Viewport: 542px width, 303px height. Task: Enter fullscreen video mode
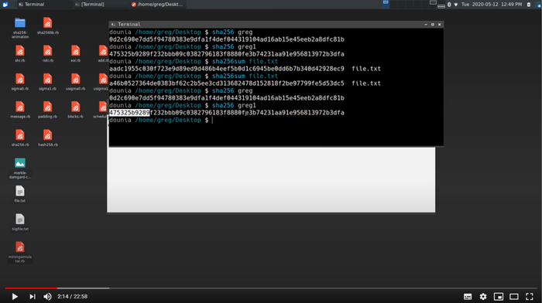click(x=529, y=297)
